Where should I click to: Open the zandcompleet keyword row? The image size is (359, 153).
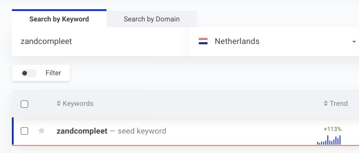[x=185, y=131]
